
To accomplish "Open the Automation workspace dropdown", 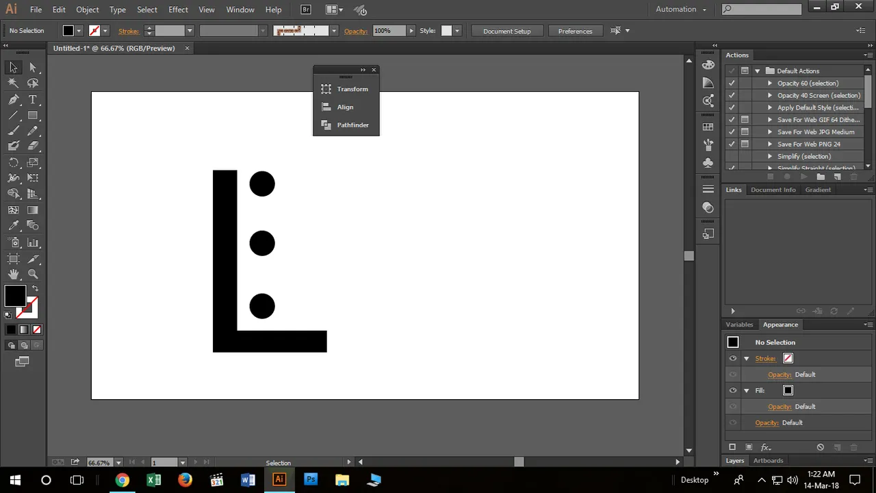I will (681, 9).
